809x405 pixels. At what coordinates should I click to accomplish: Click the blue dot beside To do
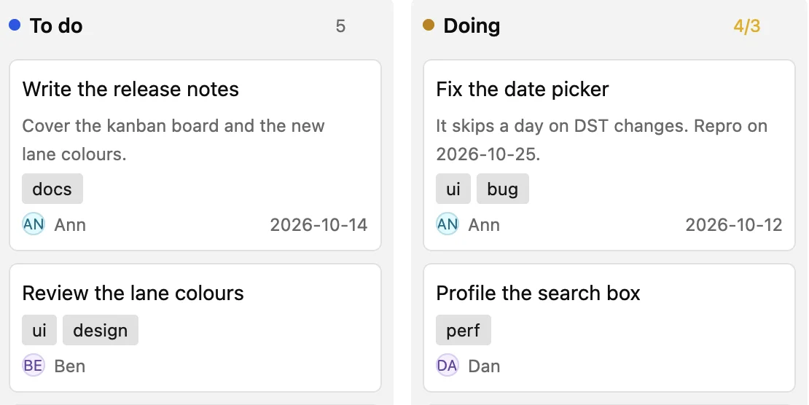pos(15,25)
